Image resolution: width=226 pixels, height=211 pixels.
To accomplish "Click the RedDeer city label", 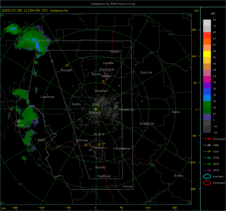I will tap(106, 76).
